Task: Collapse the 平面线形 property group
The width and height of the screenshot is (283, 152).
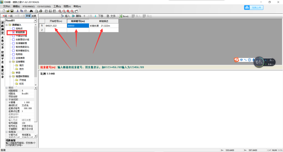Action: click(7, 99)
